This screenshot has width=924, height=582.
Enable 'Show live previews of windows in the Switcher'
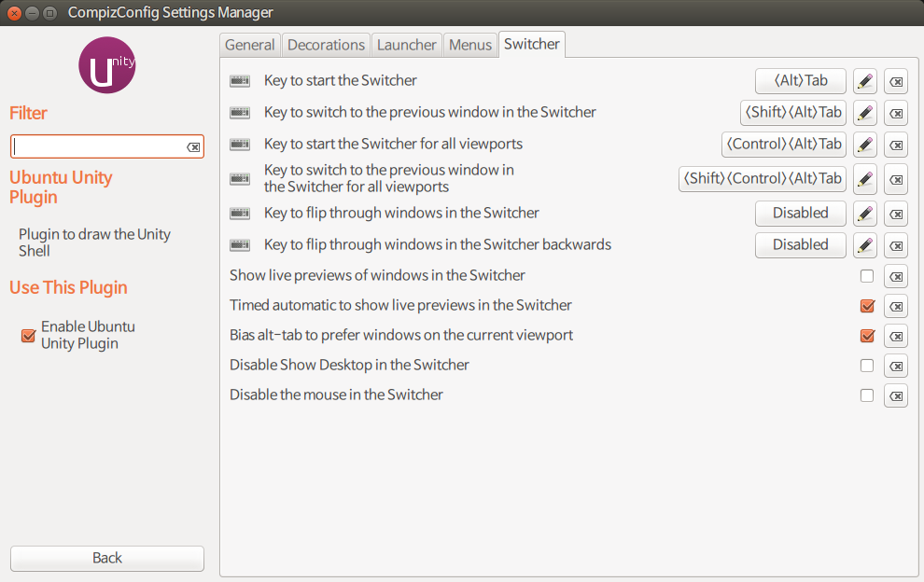(x=867, y=276)
